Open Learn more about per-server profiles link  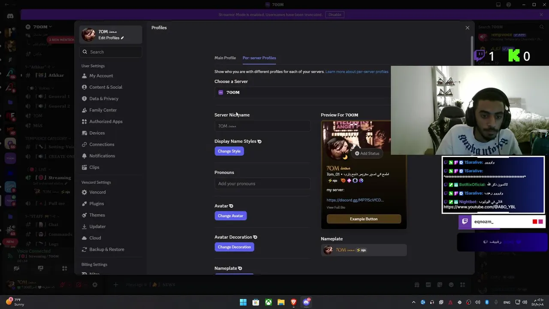(357, 72)
